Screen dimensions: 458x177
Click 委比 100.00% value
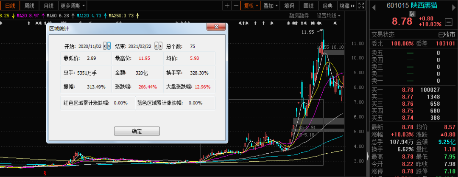tap(402, 44)
